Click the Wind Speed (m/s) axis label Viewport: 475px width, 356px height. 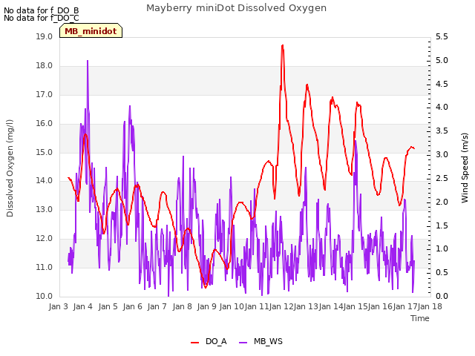465,168
